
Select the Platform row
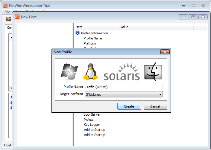(90, 43)
